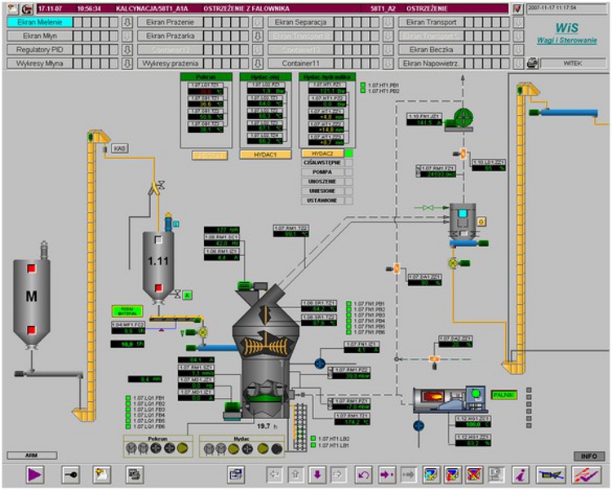
Task: Click the key icon in bottom toolbar
Action: (x=71, y=474)
